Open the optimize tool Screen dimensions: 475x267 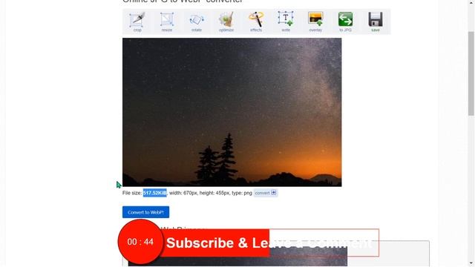226,22
